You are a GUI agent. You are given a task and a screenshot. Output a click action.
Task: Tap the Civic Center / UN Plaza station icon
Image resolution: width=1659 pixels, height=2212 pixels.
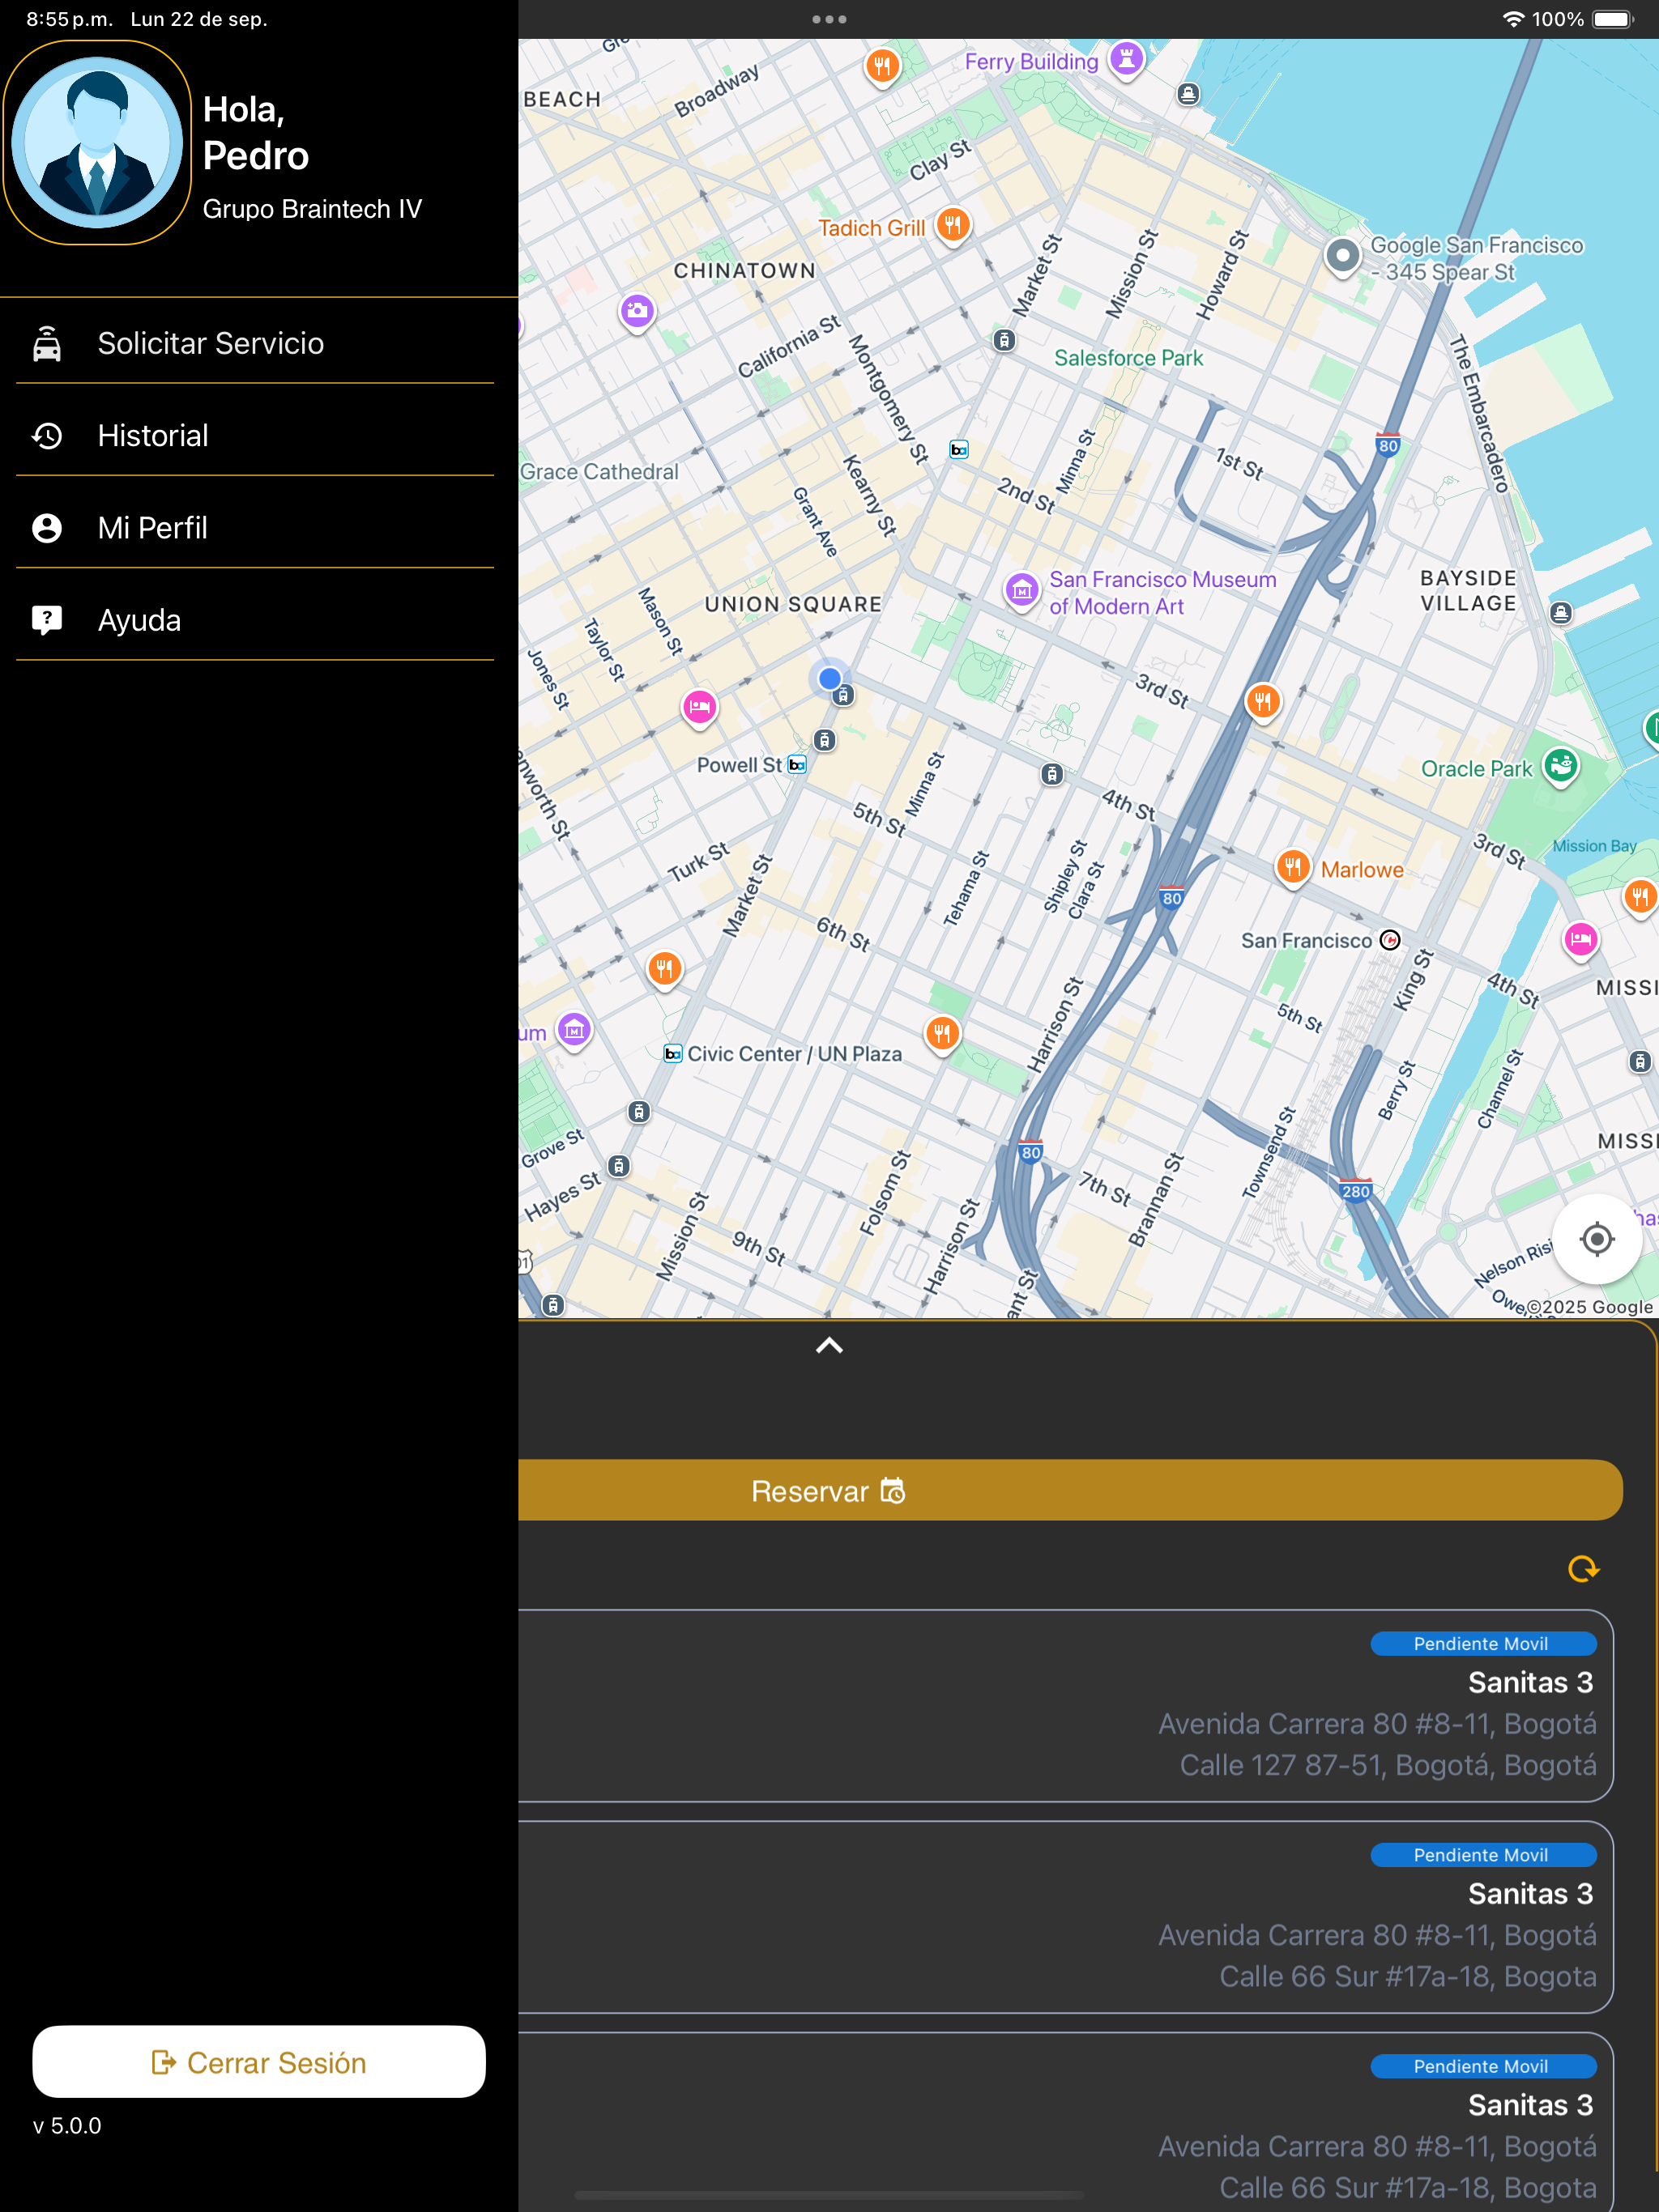pyautogui.click(x=673, y=1053)
